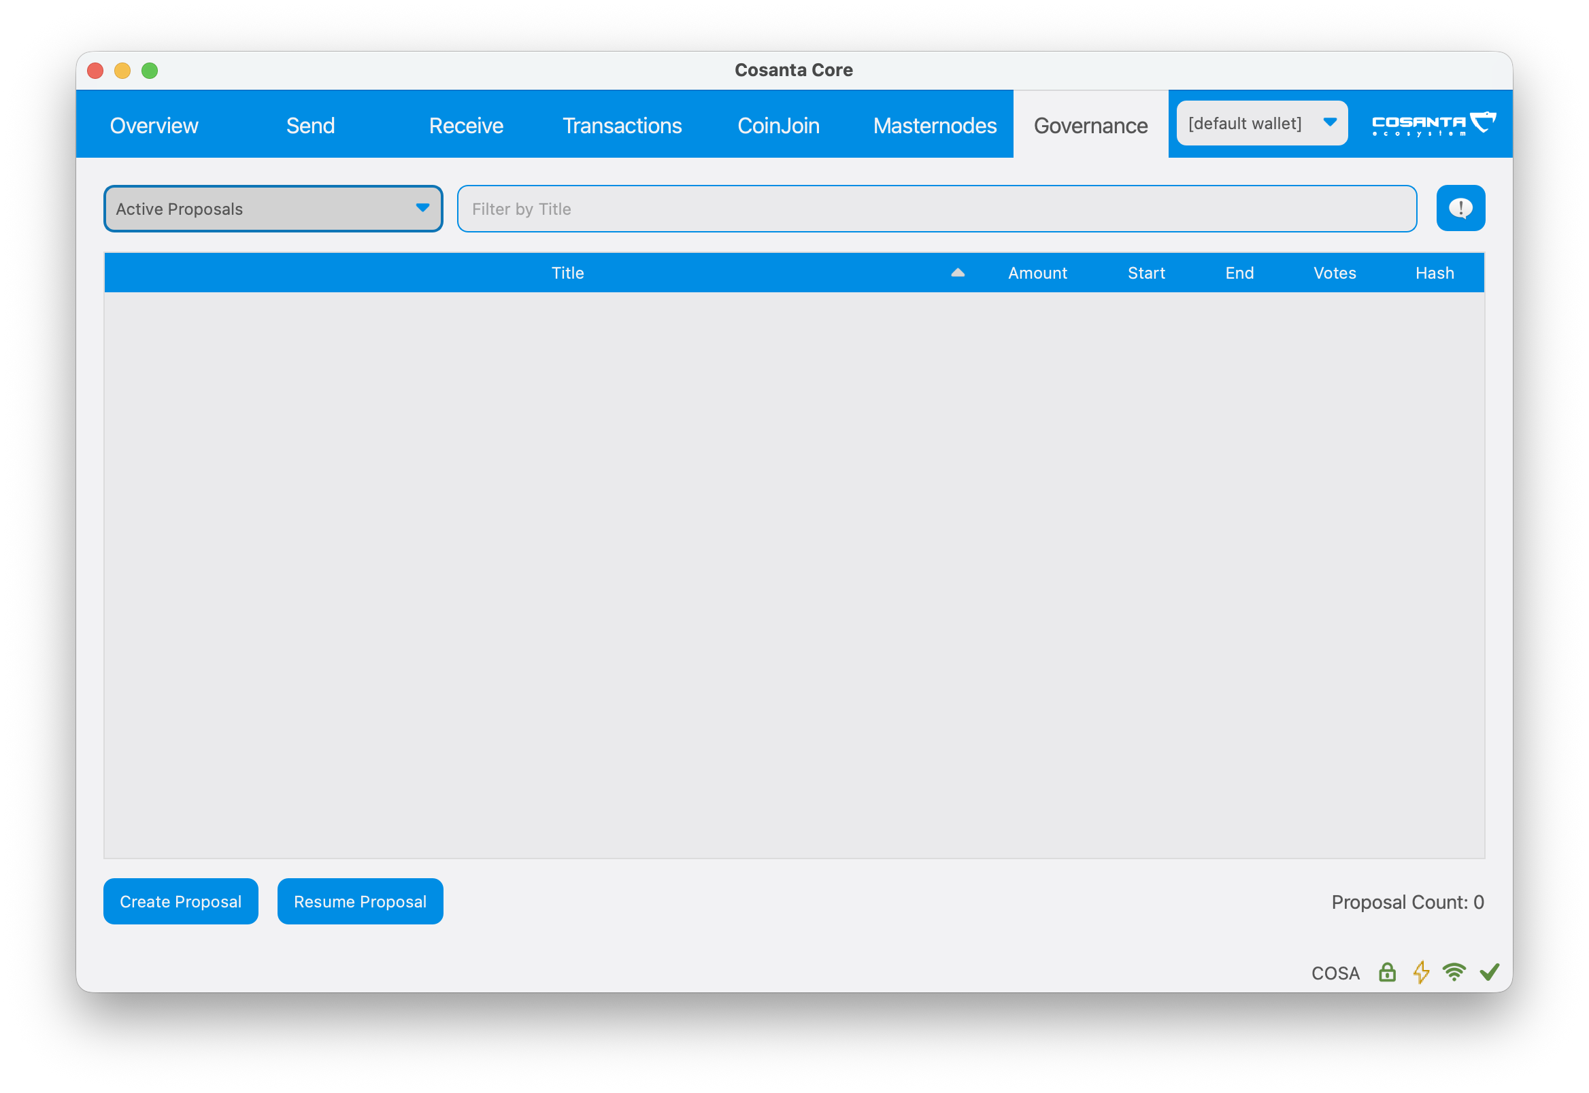Open the default wallet selector dropdown
Viewport: 1589px width, 1093px height.
[1261, 123]
